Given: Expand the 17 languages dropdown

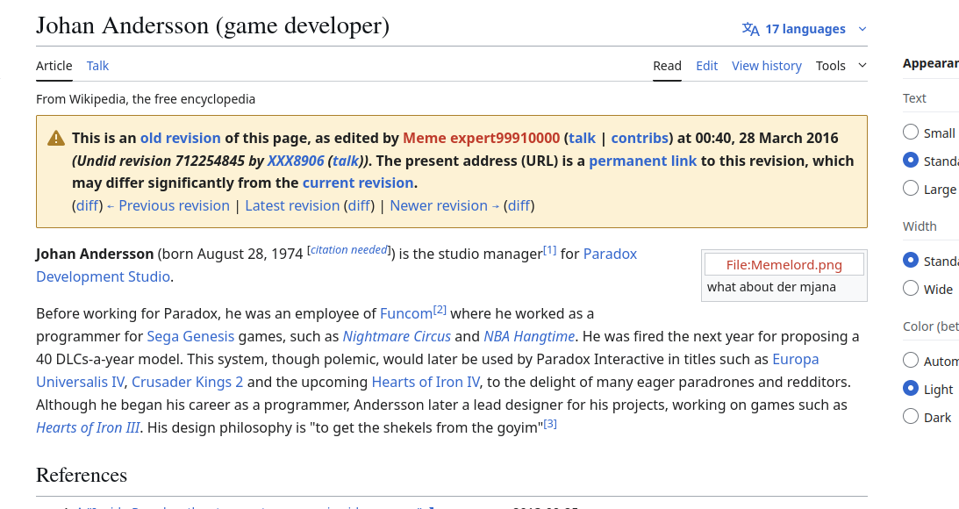Looking at the screenshot, I should coord(804,29).
